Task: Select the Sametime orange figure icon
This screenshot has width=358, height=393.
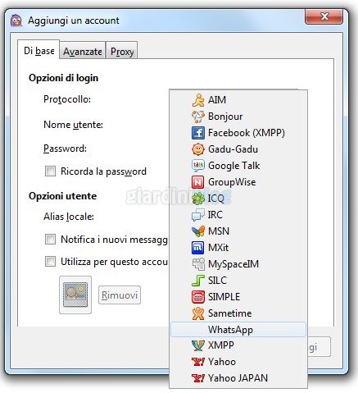Action: (198, 313)
